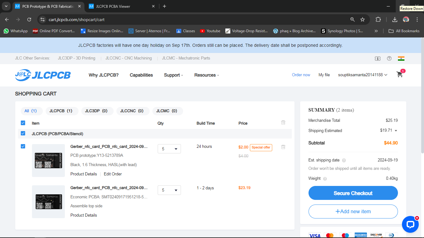Toggle the select-all checkbox next to Item
The image size is (424, 238).
(x=23, y=123)
